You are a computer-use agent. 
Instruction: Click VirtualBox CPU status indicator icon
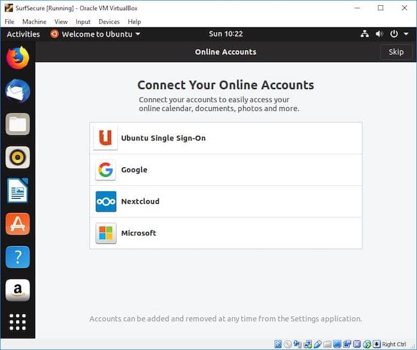click(357, 344)
